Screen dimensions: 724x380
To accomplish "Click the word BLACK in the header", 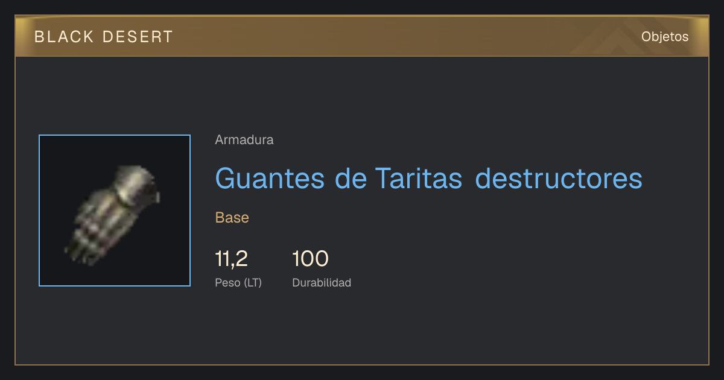I will tap(65, 37).
